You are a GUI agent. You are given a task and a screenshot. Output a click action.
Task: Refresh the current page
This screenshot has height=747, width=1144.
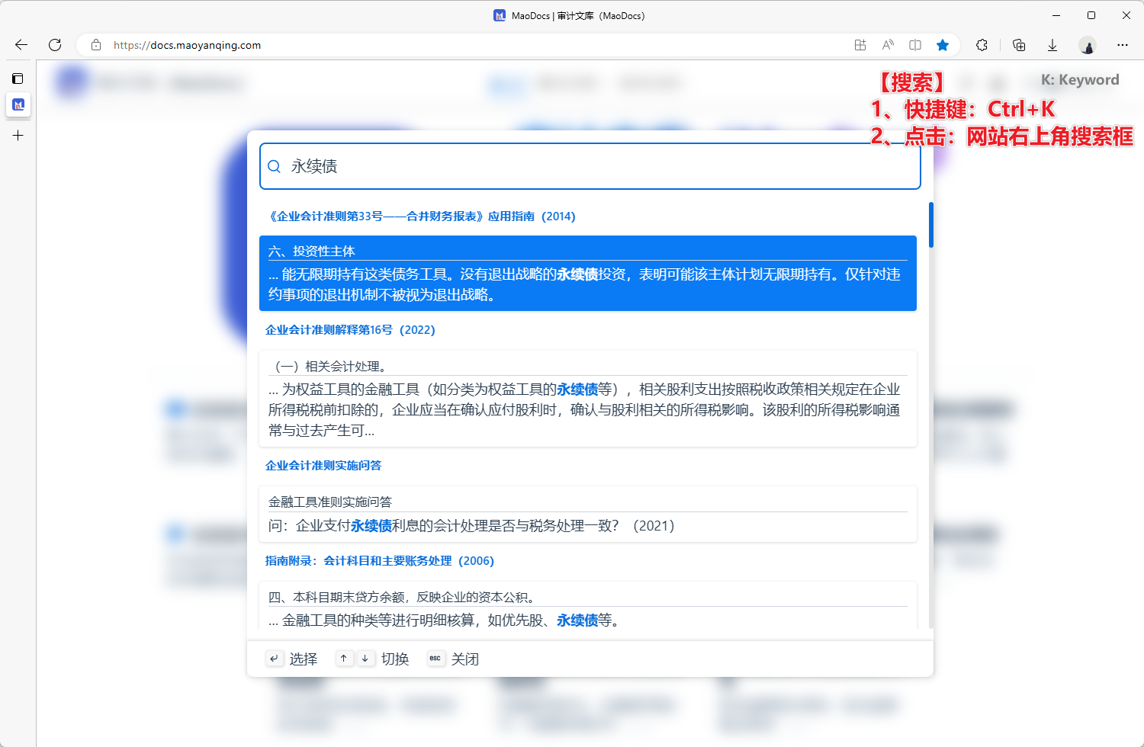55,45
